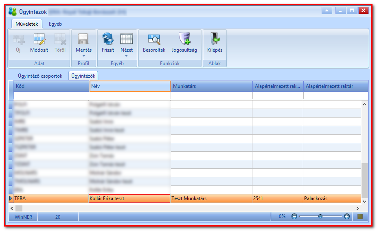Viewport: 377px width, 231px height.
Task: Adjust the zoom slider handle
Action: coord(320,216)
